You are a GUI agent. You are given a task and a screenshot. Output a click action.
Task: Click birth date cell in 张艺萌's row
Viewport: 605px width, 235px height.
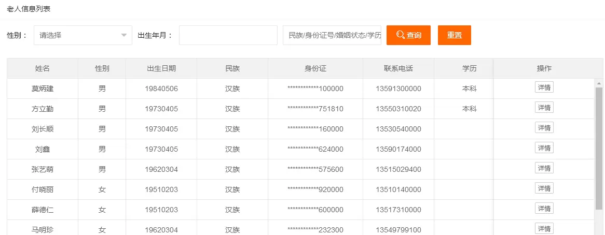click(161, 169)
